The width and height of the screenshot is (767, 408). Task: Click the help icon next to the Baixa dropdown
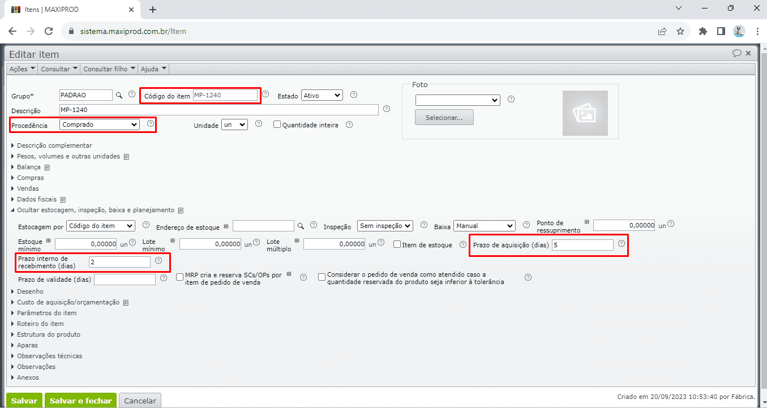(x=526, y=225)
